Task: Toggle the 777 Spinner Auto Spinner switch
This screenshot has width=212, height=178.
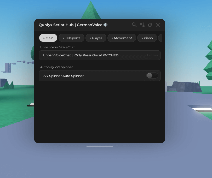Action: click(x=152, y=76)
